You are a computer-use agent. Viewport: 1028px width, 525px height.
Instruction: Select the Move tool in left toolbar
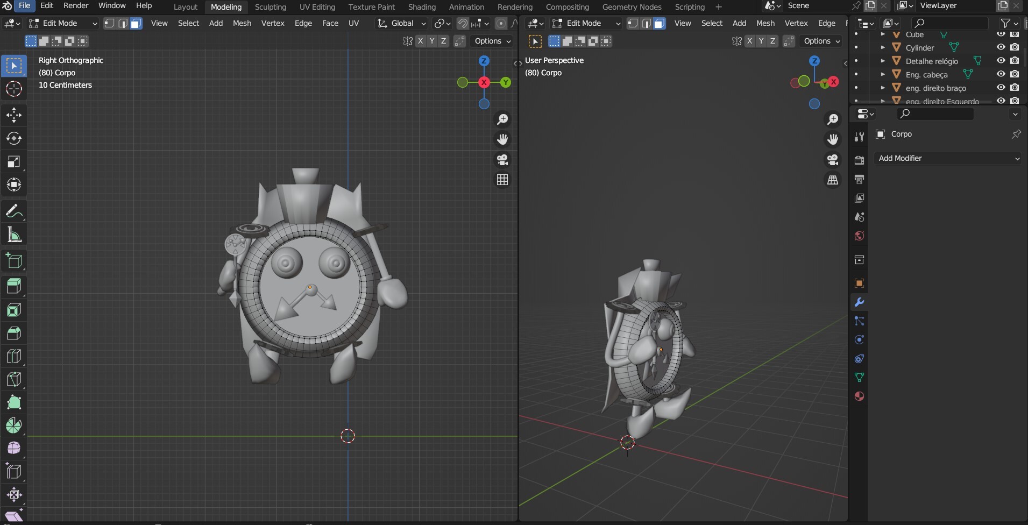click(x=14, y=115)
